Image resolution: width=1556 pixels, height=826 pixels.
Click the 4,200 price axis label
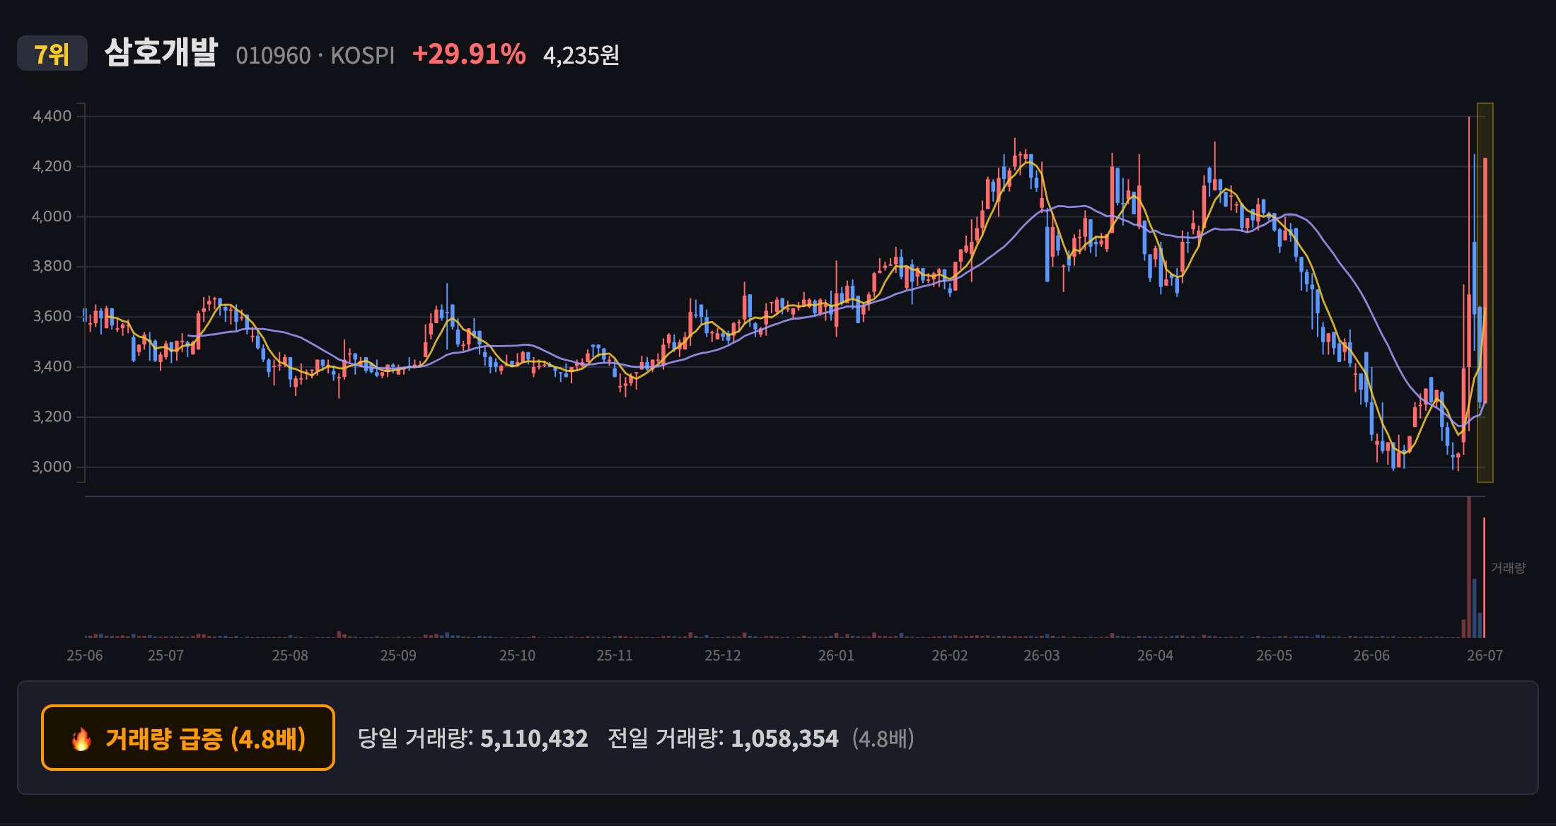coord(52,166)
